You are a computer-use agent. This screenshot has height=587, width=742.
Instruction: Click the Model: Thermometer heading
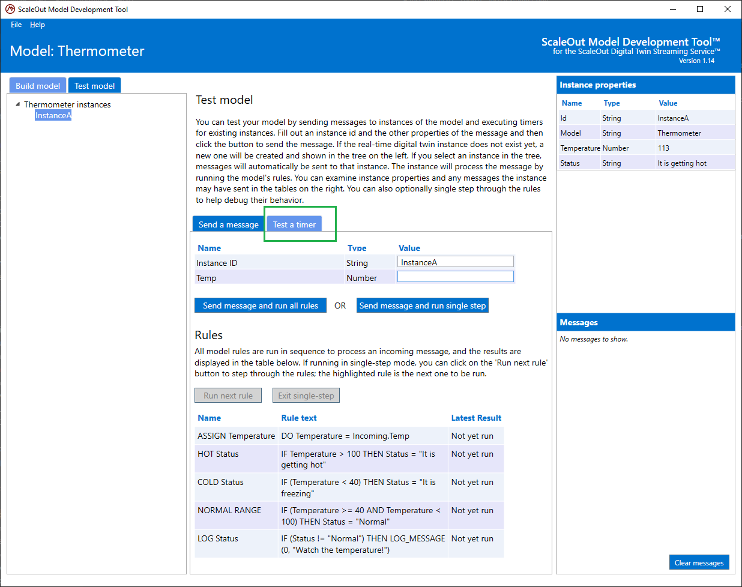77,51
